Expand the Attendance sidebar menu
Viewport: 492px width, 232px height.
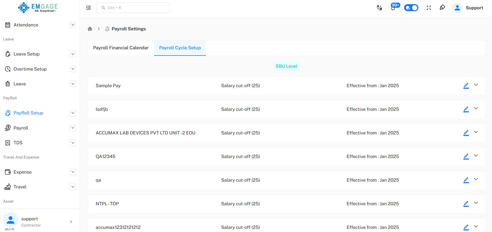tap(73, 25)
